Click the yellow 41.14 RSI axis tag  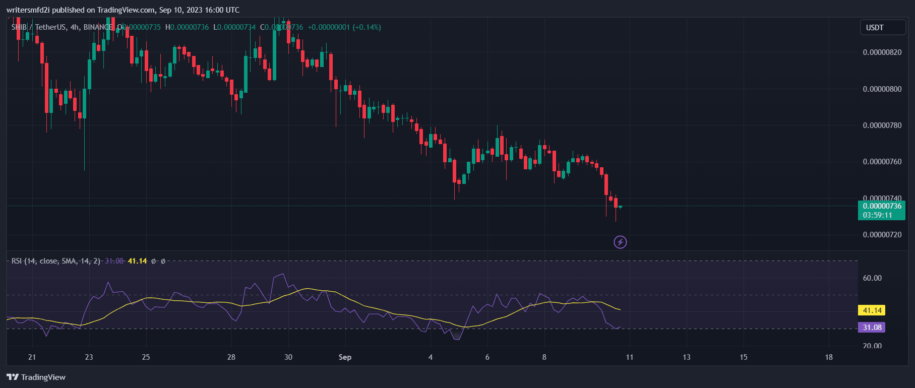coord(872,310)
